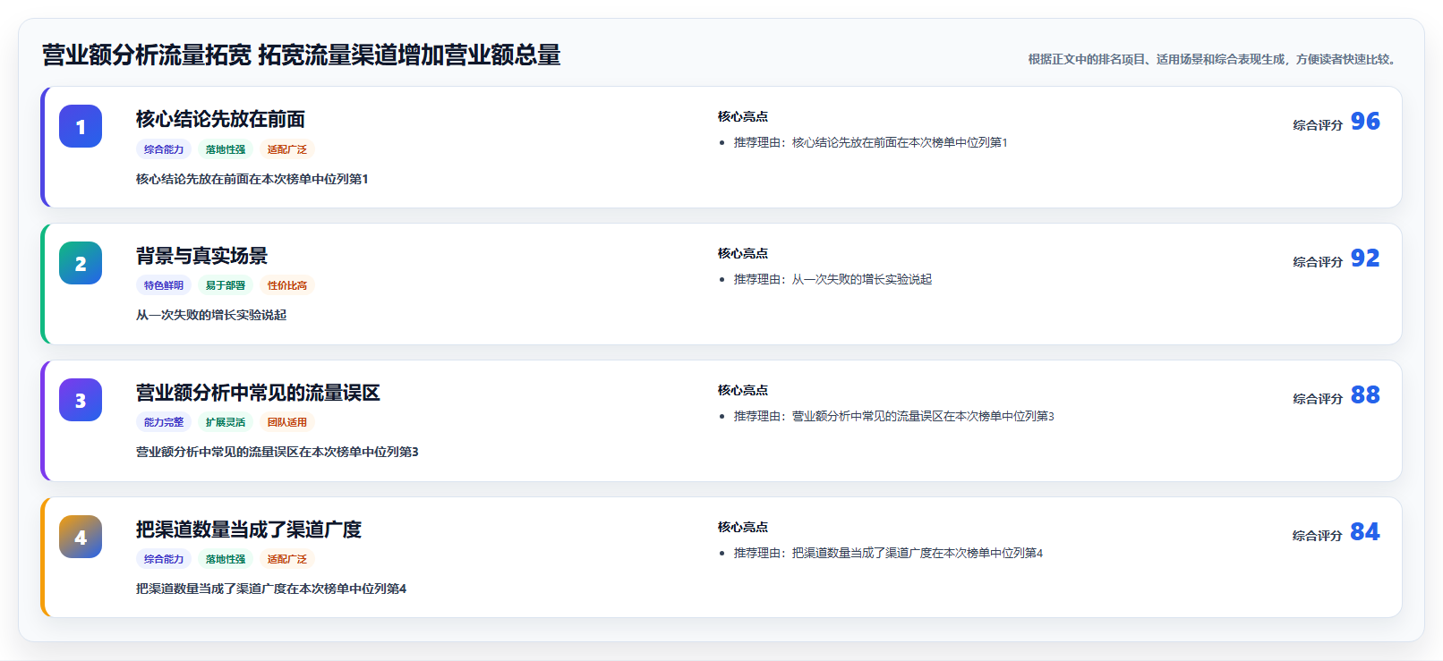Image resolution: width=1443 pixels, height=661 pixels.
Task: Click bullet 推荐理由：营业额分析中常见的流量误区在本次榜单中位列第3
Action: tap(893, 416)
